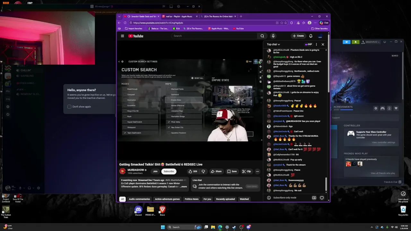Click the YouTube logo

(x=136, y=36)
